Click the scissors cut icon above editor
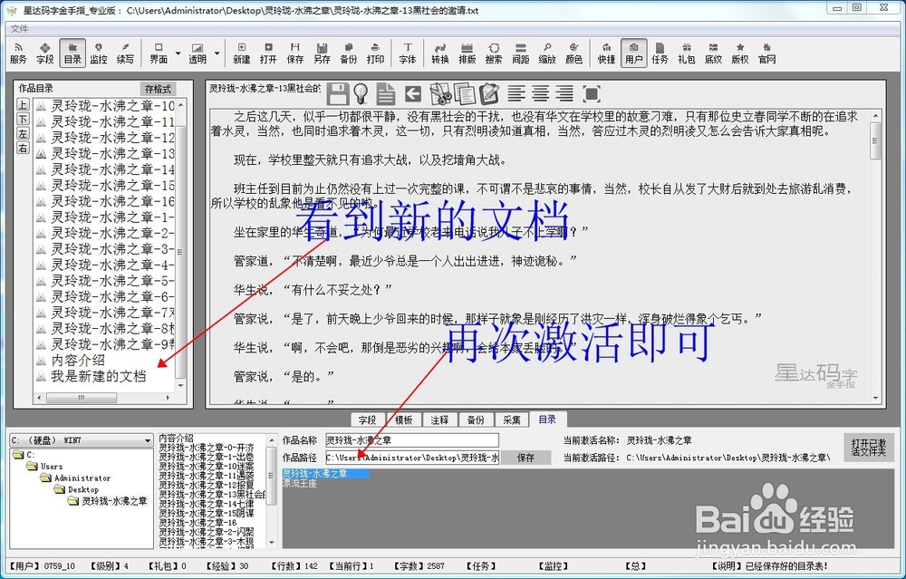The width and height of the screenshot is (906, 579). coord(440,93)
